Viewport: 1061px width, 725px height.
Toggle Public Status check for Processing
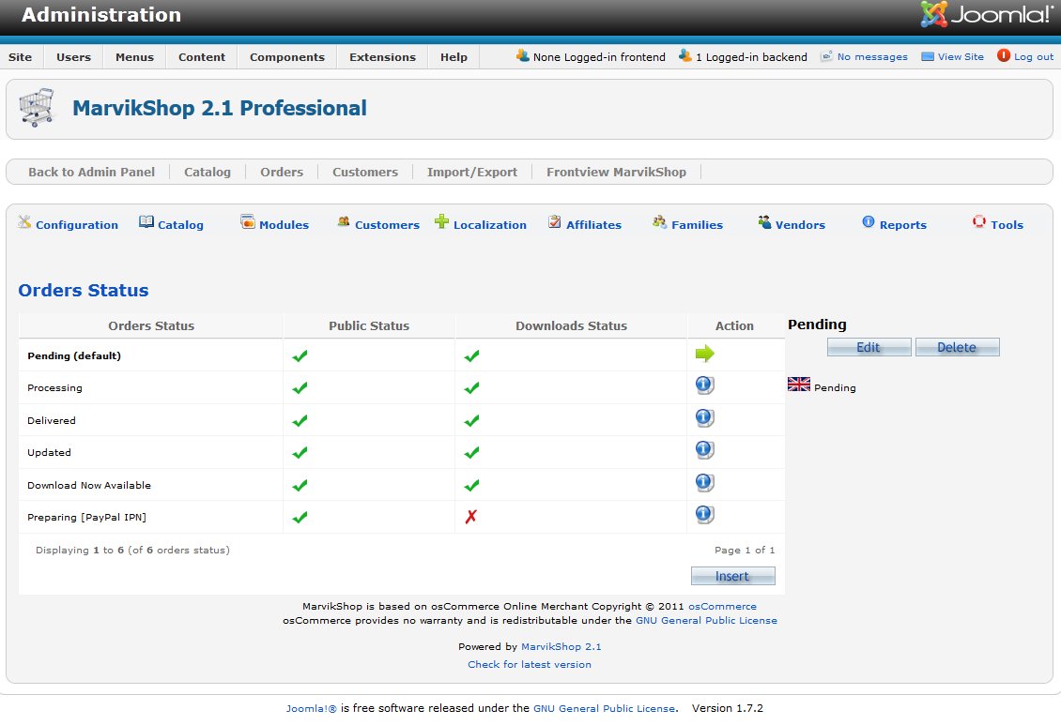[x=300, y=388]
